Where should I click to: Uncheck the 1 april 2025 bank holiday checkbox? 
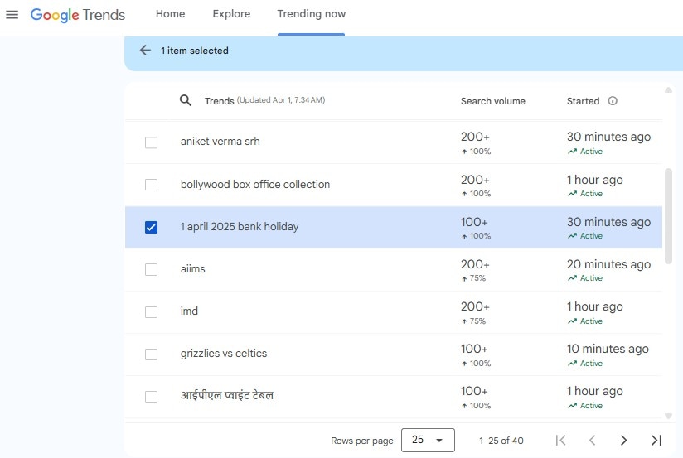click(151, 227)
